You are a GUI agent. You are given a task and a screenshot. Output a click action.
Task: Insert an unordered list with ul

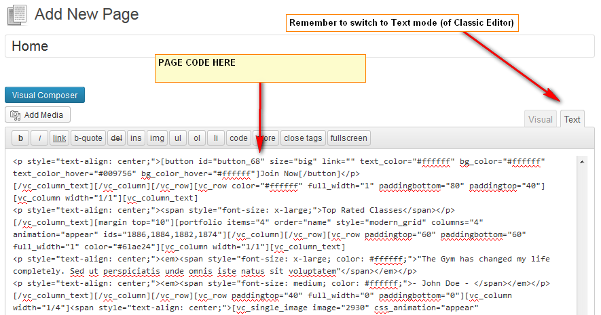[x=177, y=138]
